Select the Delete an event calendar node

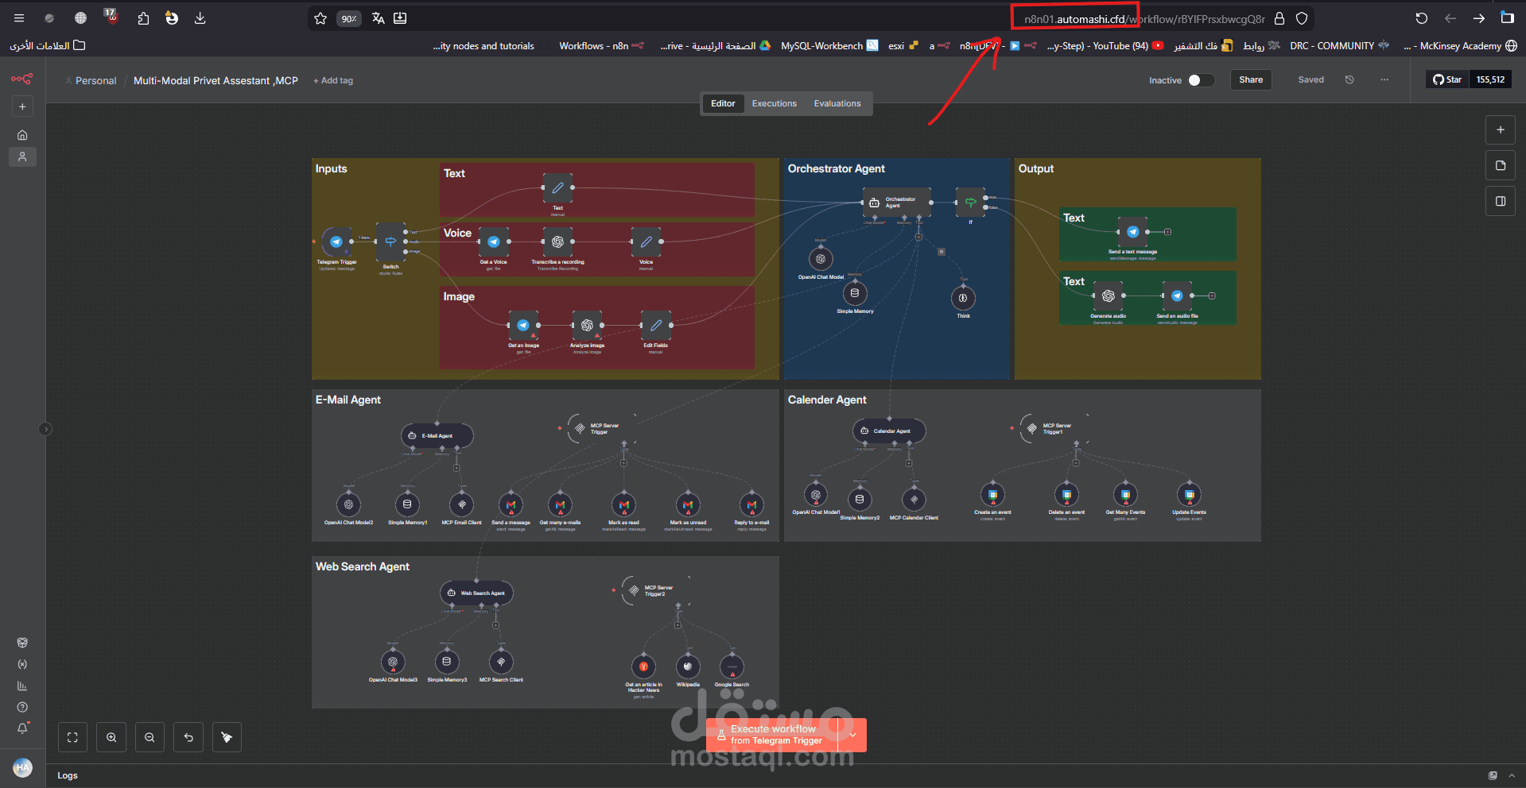1066,494
